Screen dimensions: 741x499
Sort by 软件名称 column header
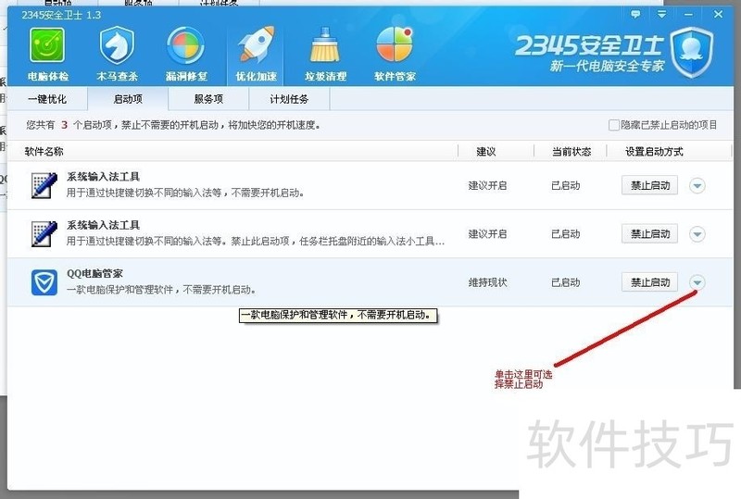pyautogui.click(x=44, y=152)
